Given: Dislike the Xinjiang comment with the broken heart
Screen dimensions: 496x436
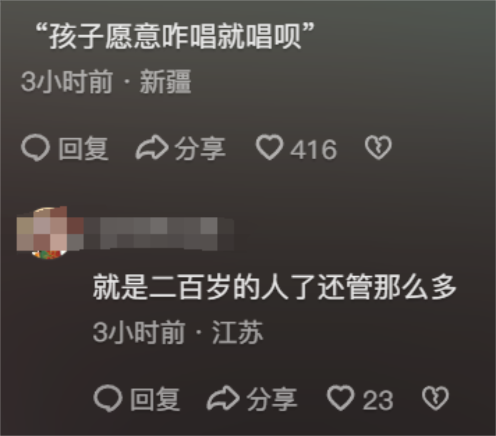Looking at the screenshot, I should tap(378, 148).
